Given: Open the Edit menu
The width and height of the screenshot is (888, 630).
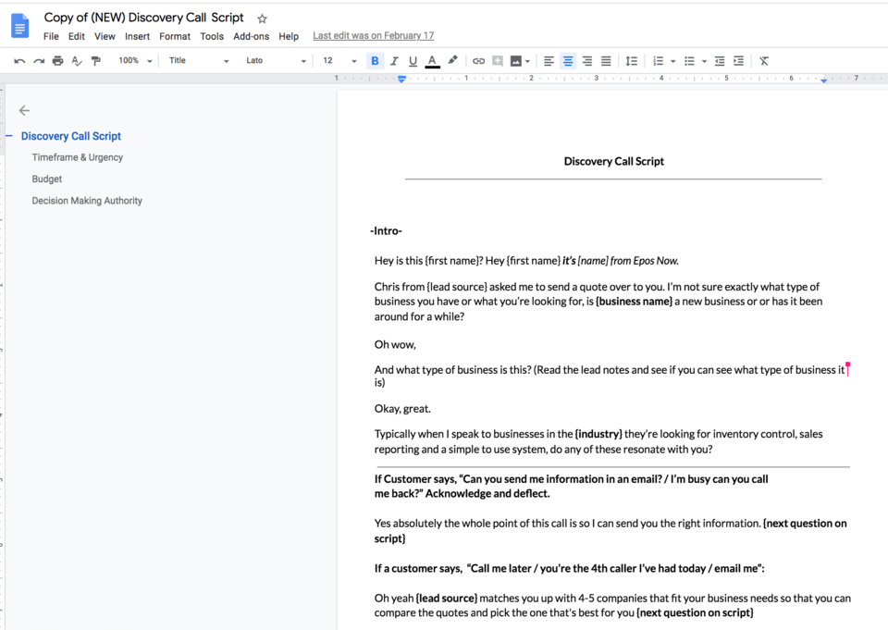Looking at the screenshot, I should pos(77,36).
